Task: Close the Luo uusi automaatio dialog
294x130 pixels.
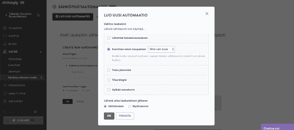Action: 207,14
